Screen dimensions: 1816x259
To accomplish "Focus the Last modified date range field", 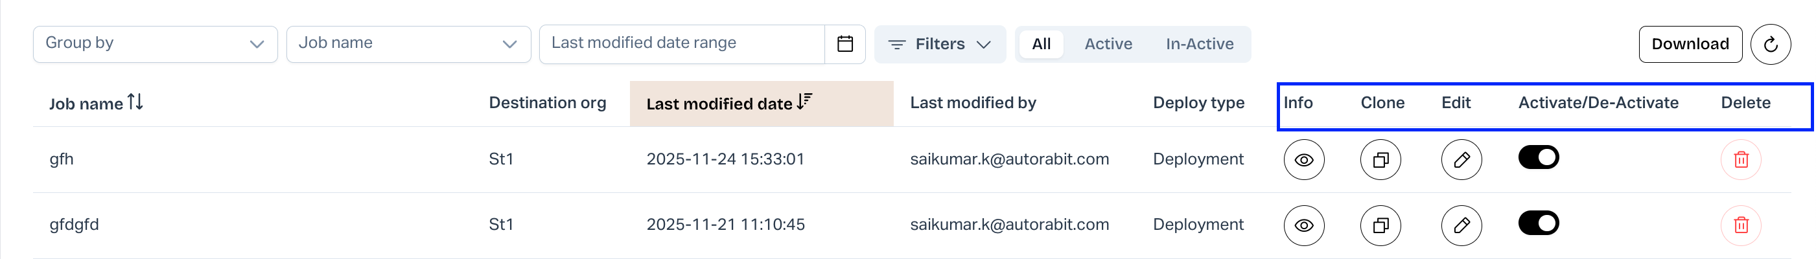I will (x=681, y=43).
